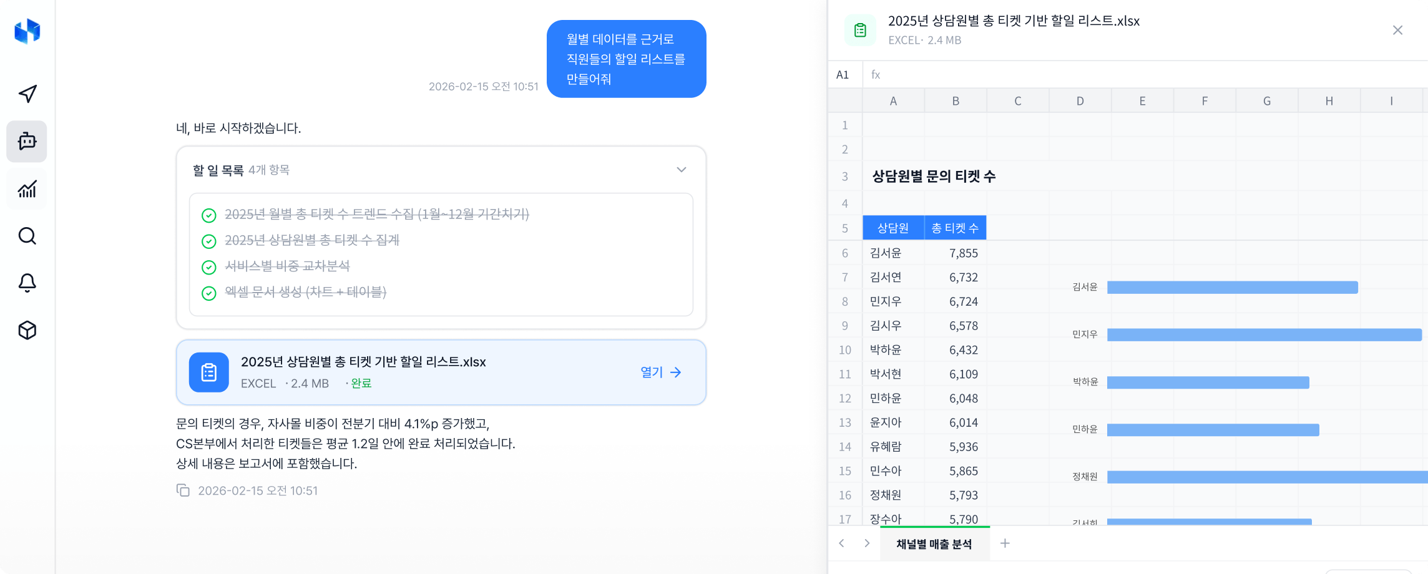Screen dimensions: 1428x574
Task: Open the AI bot chat sidebar icon
Action: [x=27, y=141]
